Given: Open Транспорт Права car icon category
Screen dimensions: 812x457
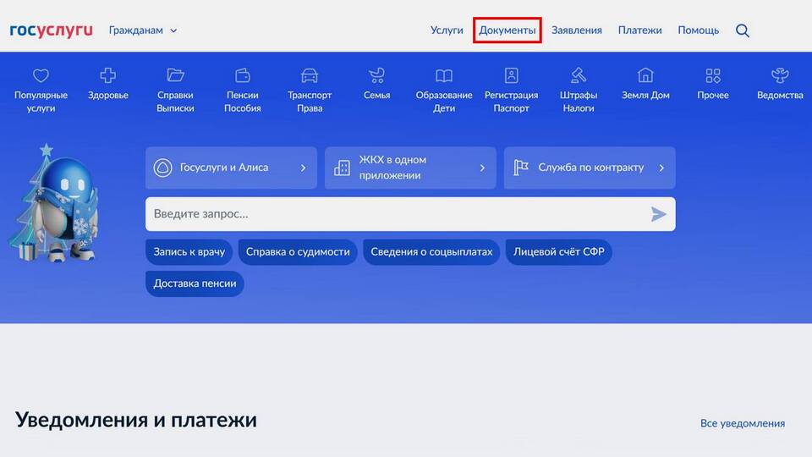Looking at the screenshot, I should 310,76.
